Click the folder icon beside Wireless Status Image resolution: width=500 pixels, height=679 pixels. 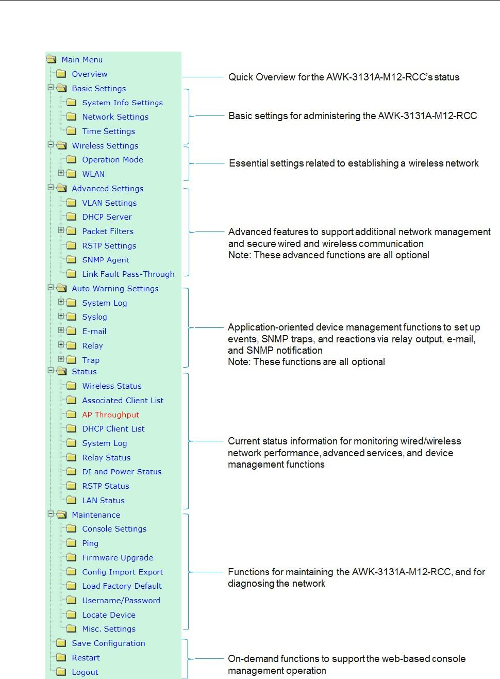point(72,386)
